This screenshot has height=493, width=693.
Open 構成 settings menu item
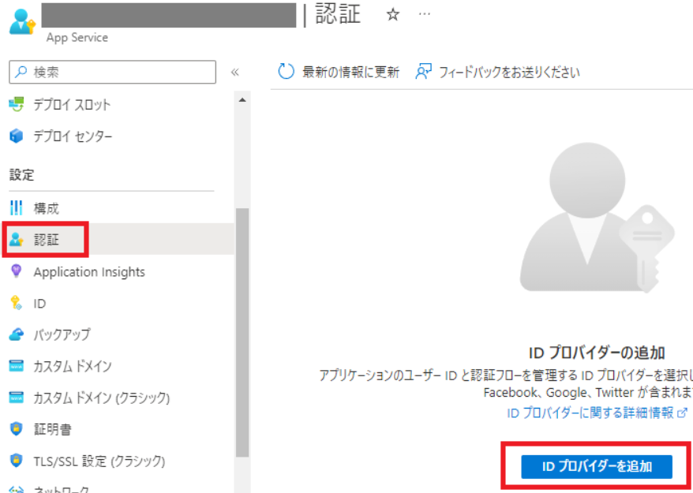[x=46, y=208]
